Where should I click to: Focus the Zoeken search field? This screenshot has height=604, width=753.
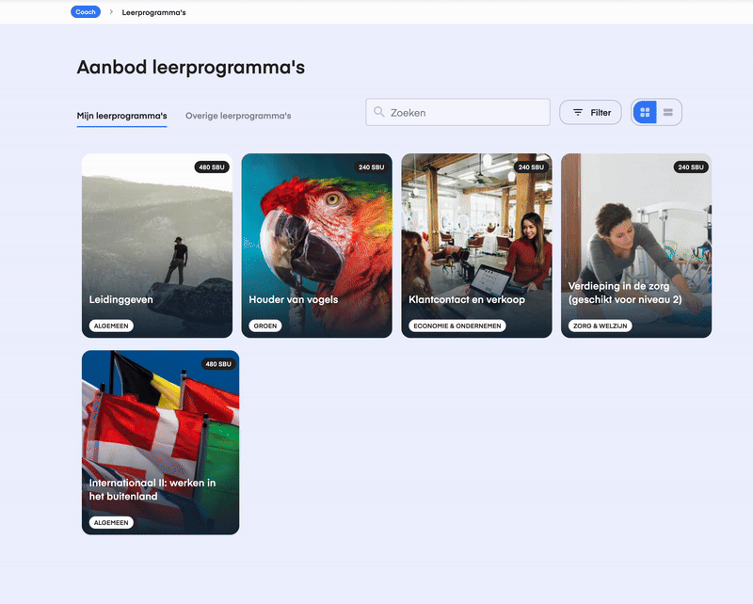(457, 112)
